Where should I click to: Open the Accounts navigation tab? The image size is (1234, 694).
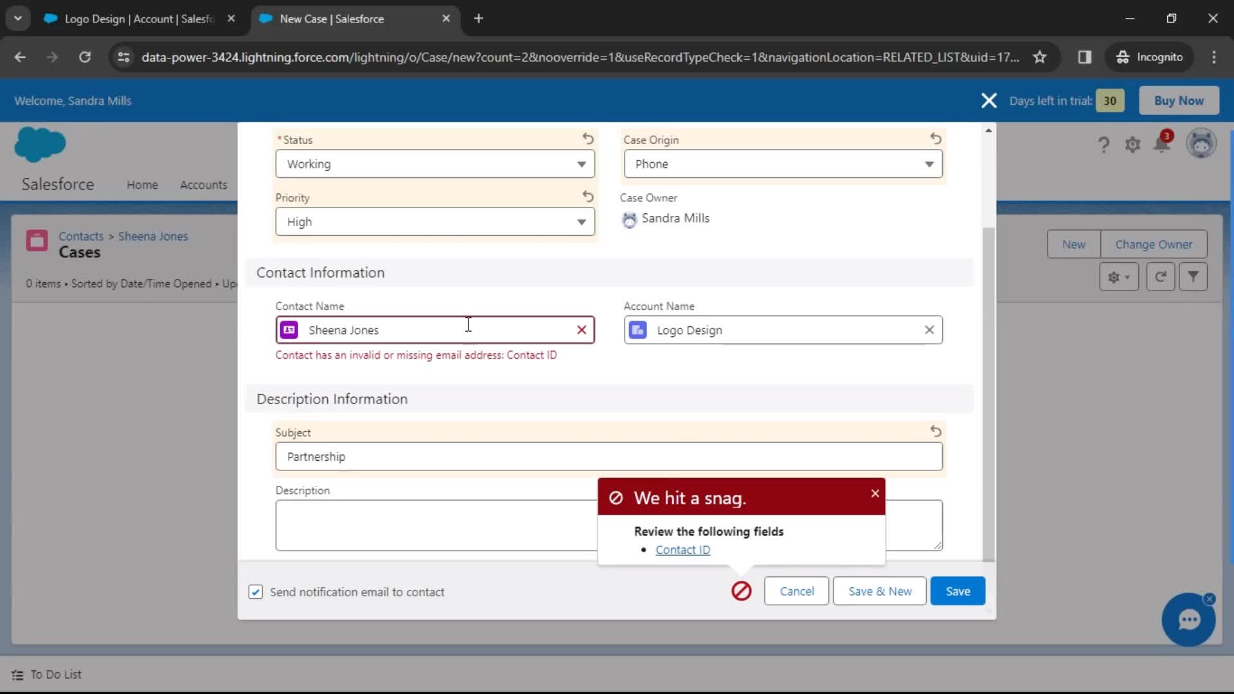[x=203, y=185]
